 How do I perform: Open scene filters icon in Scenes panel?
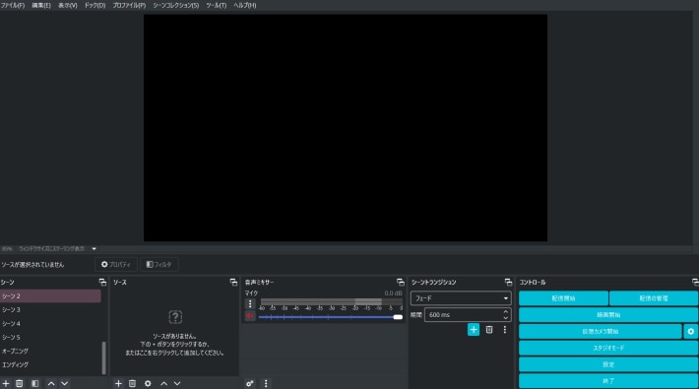[34, 383]
